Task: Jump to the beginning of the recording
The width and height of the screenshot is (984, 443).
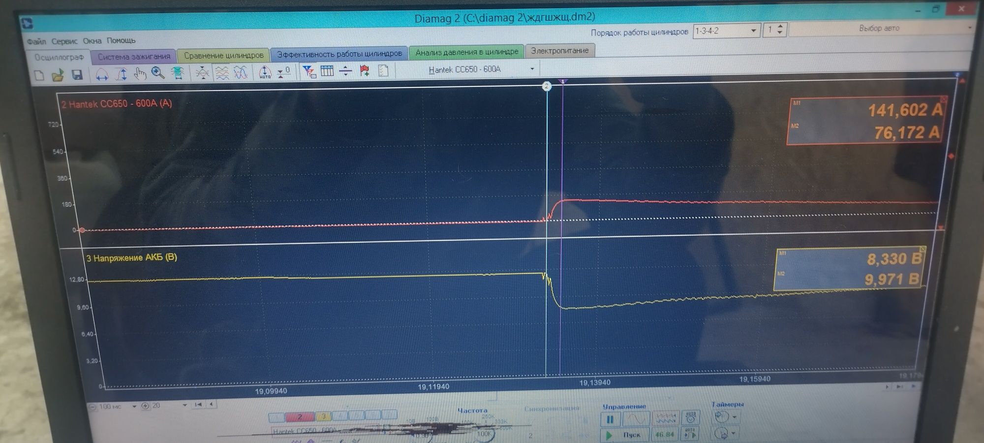Action: click(198, 405)
